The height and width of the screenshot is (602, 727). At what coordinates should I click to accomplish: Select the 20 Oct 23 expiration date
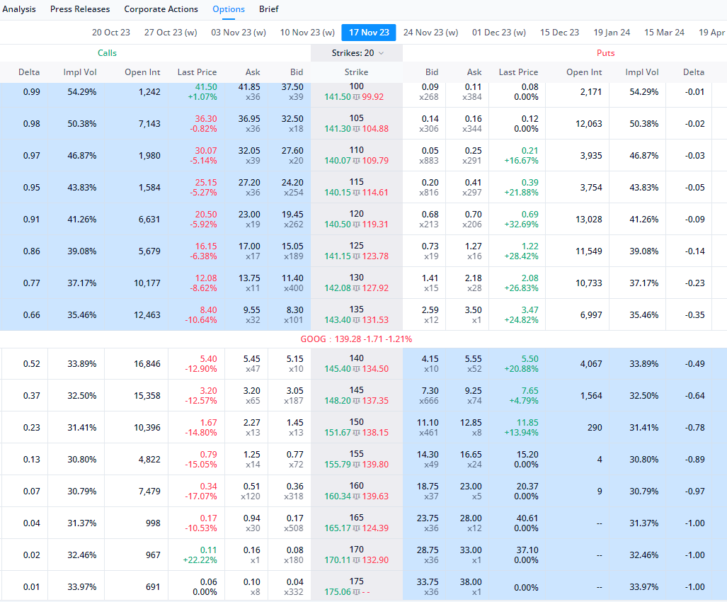point(111,33)
